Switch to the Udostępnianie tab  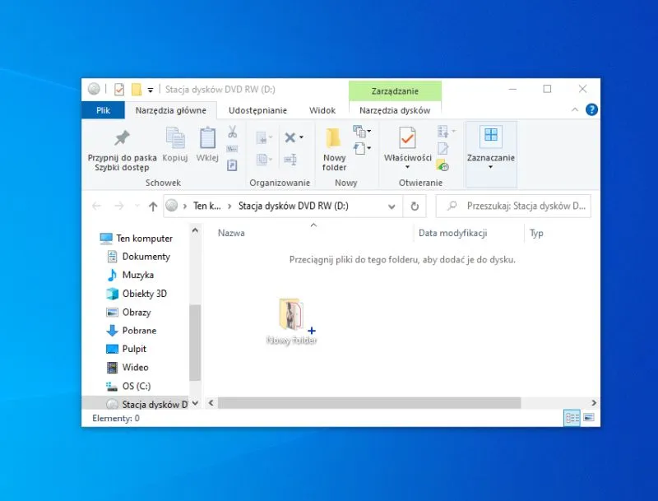(x=257, y=110)
